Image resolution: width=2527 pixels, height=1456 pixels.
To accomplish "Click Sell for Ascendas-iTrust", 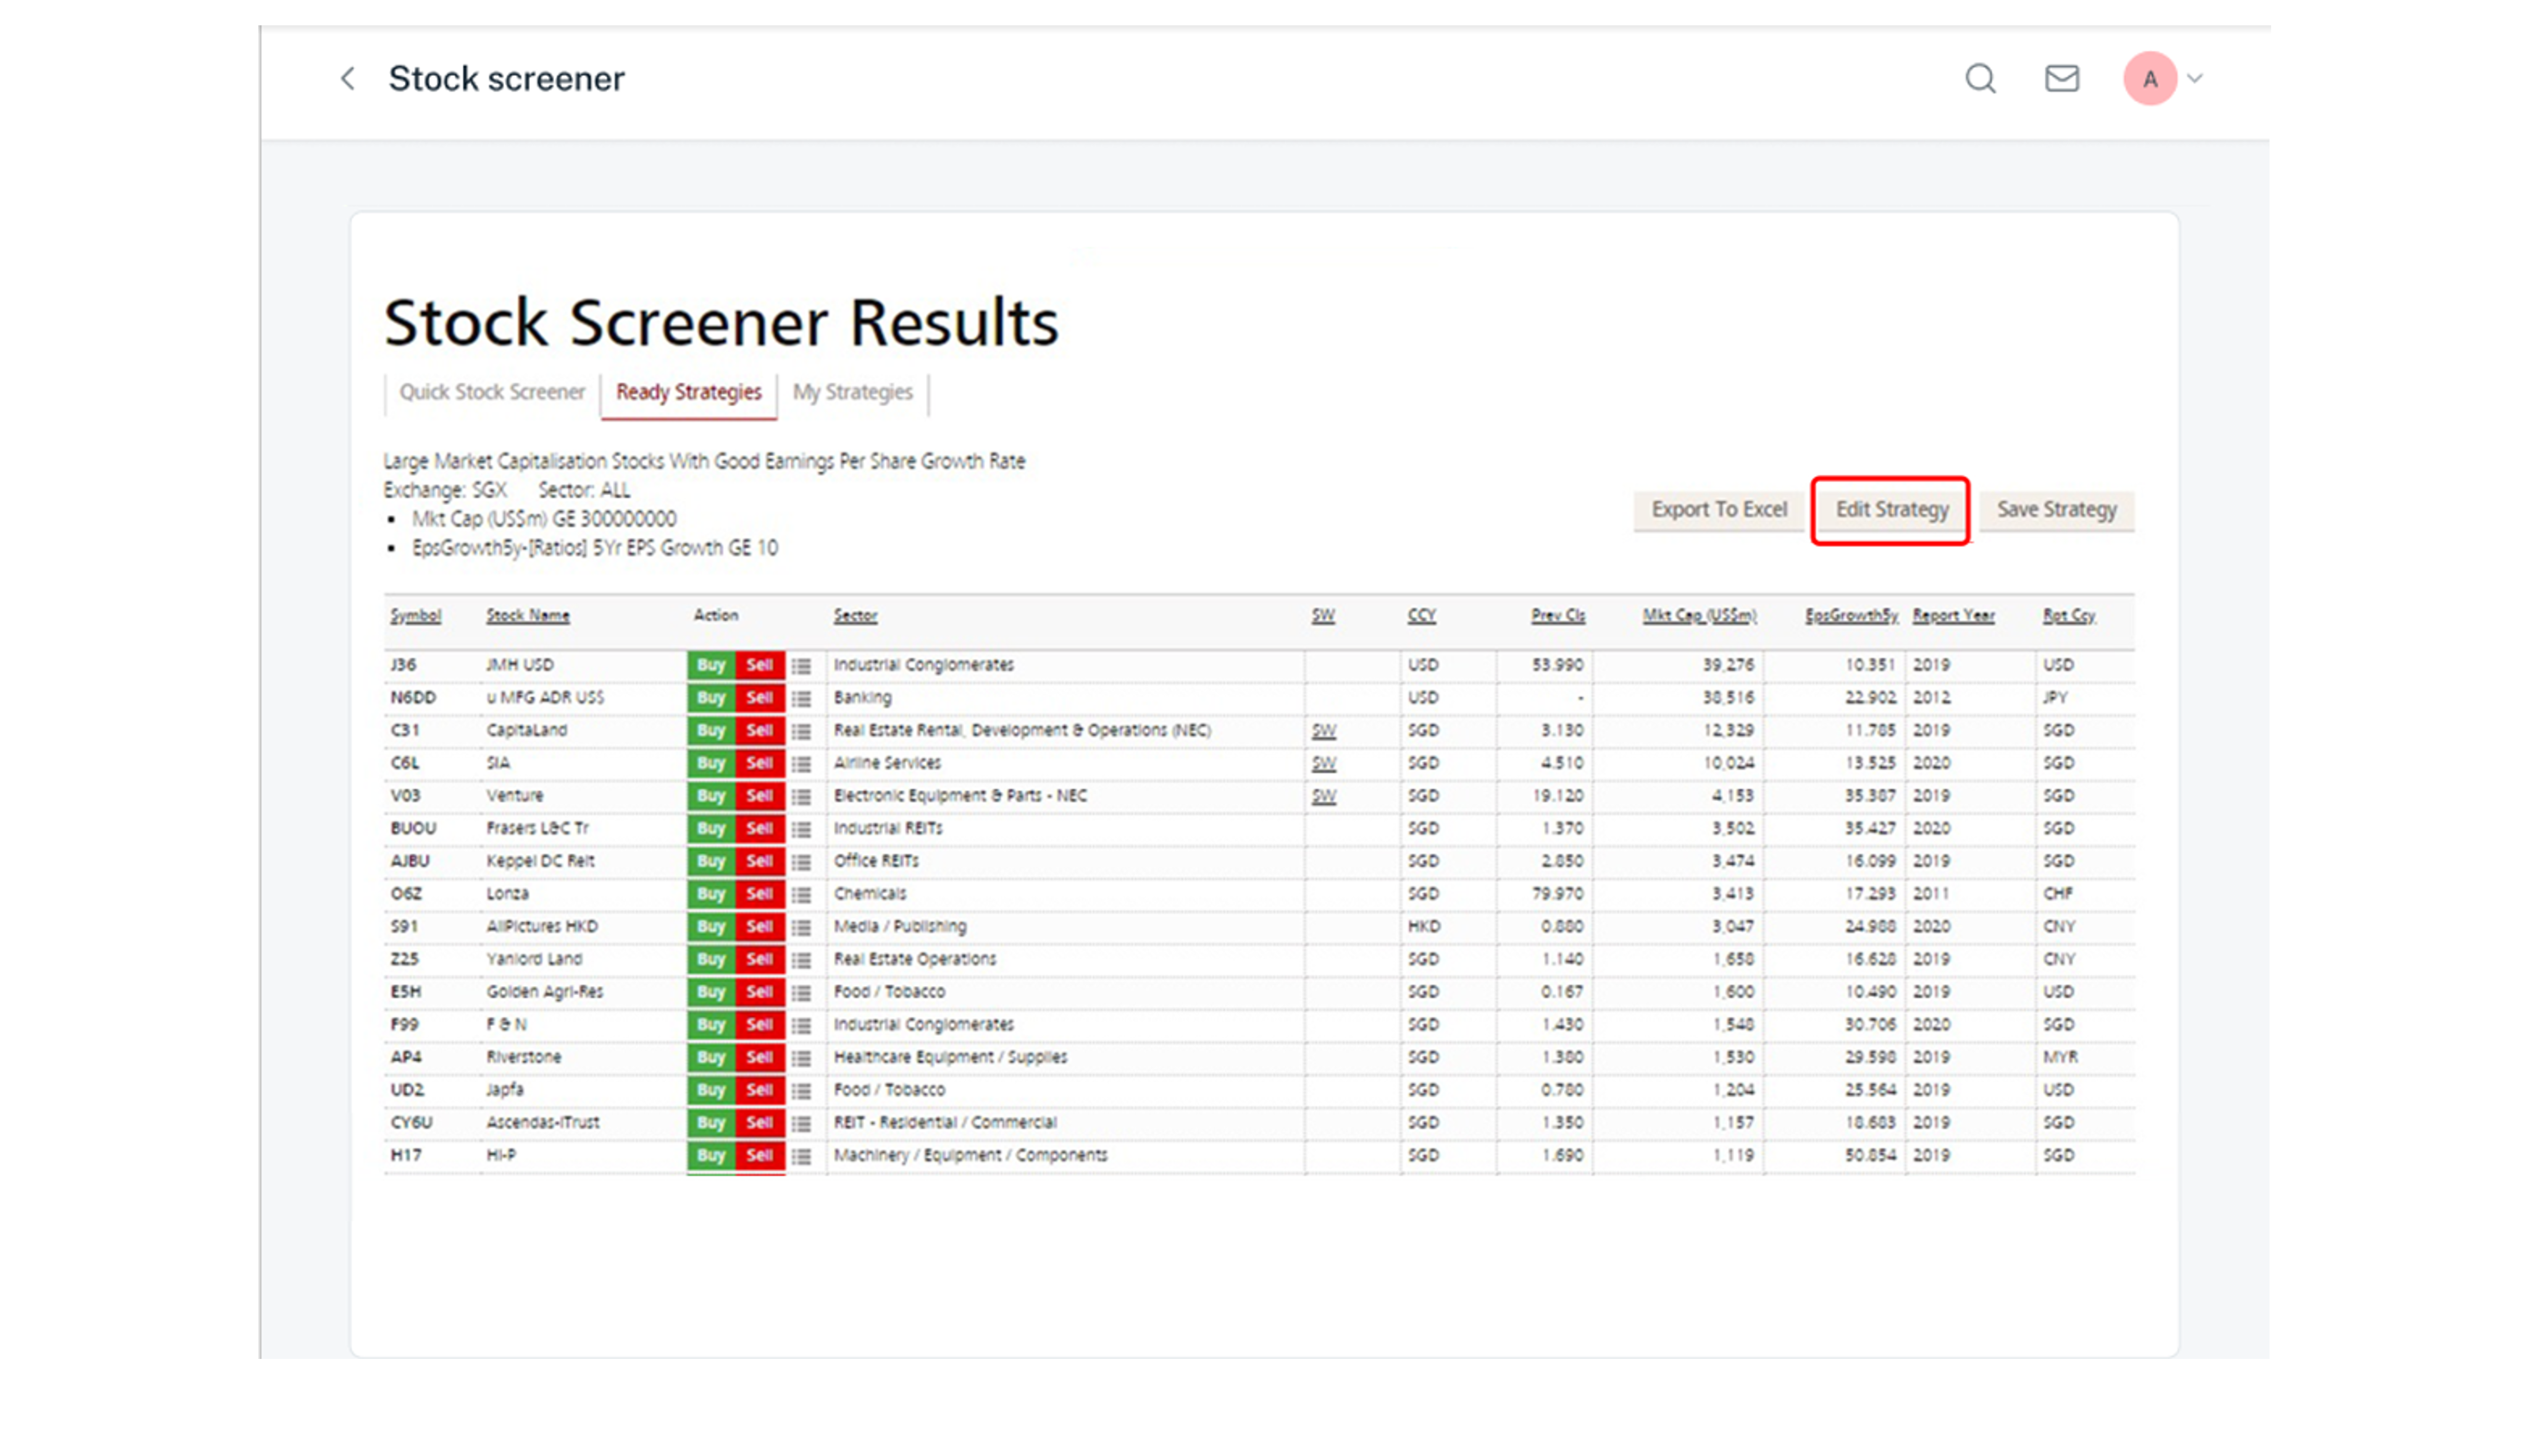I will [760, 1123].
